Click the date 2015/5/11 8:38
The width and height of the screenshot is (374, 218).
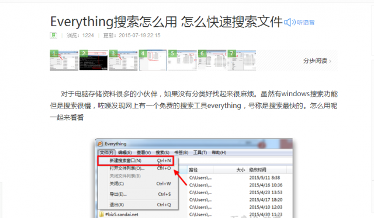coord(265,178)
